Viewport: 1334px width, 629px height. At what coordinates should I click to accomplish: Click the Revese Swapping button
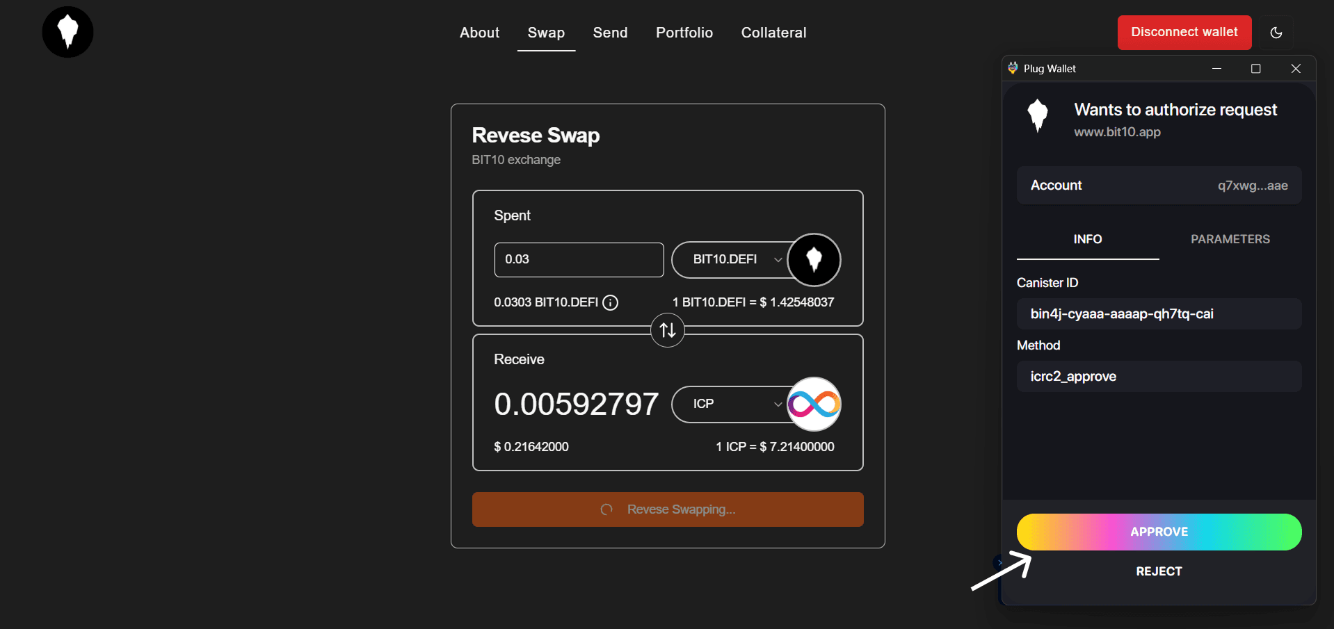(668, 509)
